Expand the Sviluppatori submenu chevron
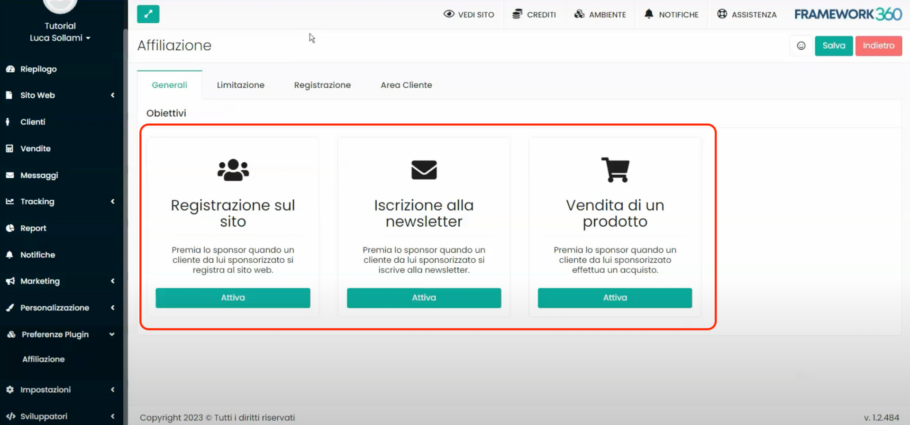The image size is (910, 425). pyautogui.click(x=113, y=416)
